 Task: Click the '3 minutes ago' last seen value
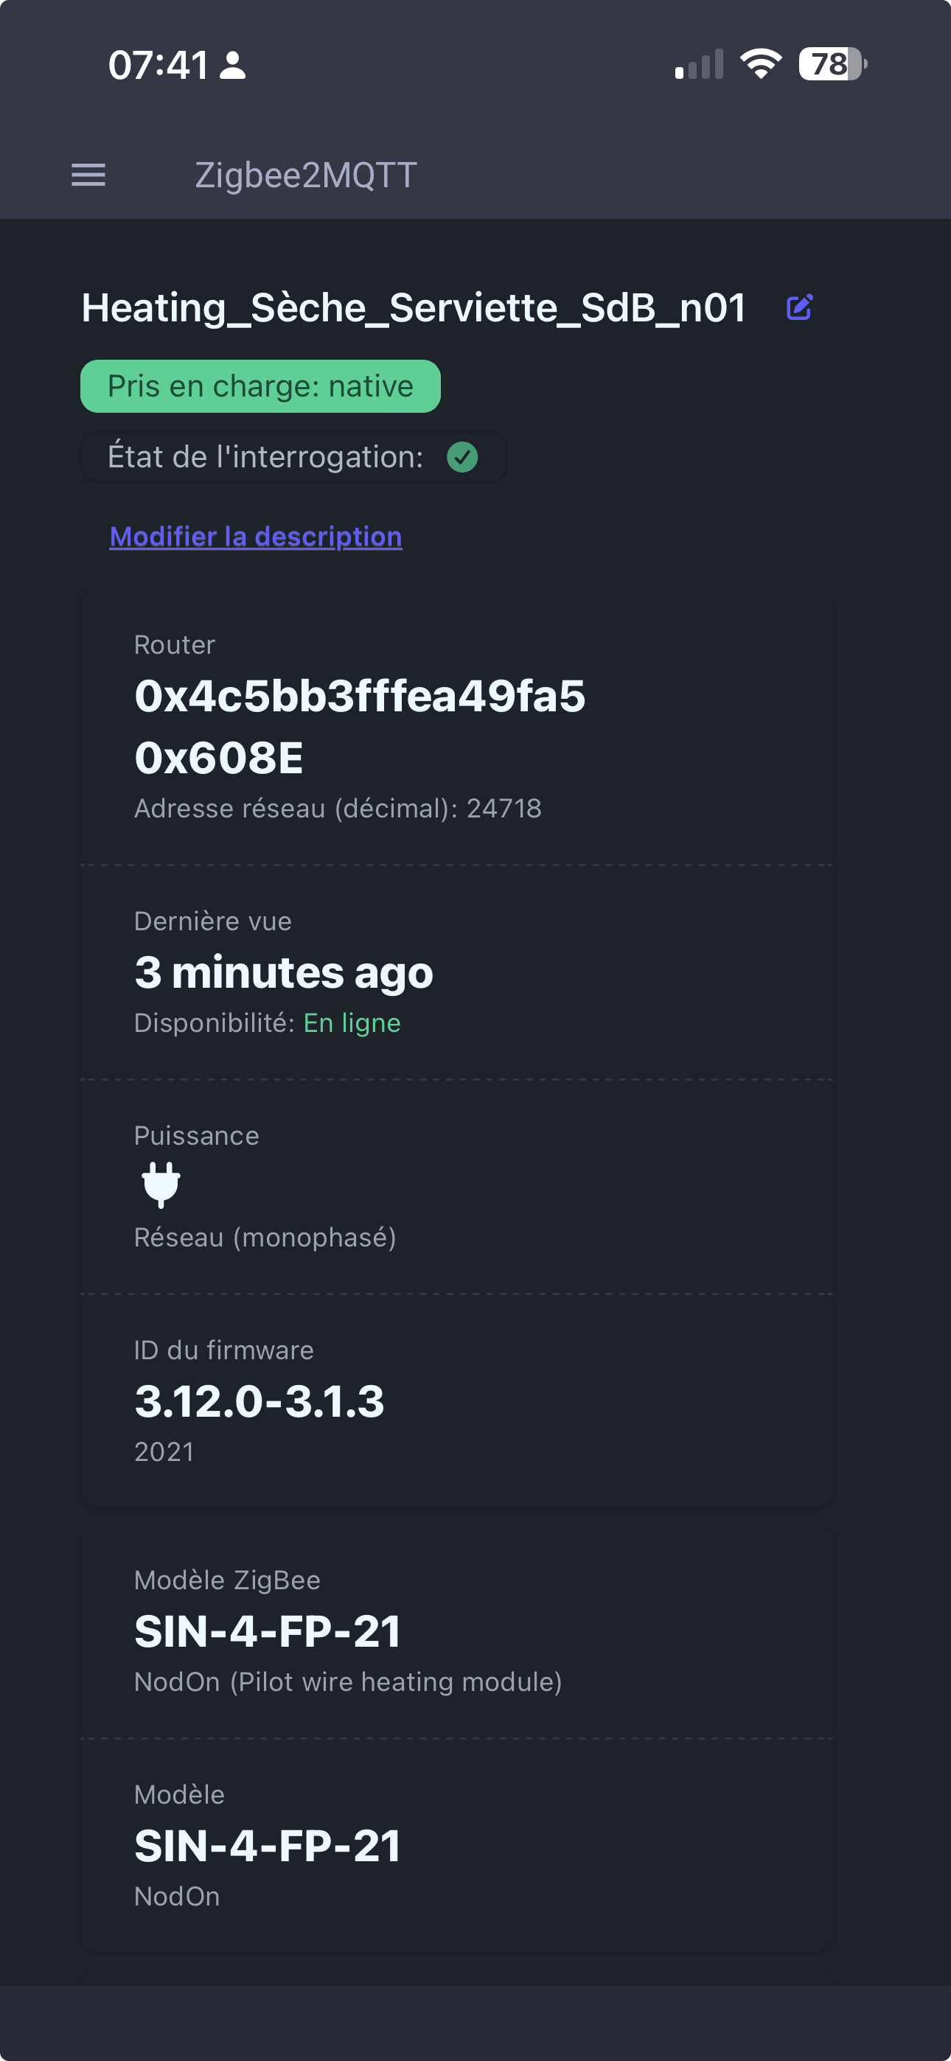(283, 972)
